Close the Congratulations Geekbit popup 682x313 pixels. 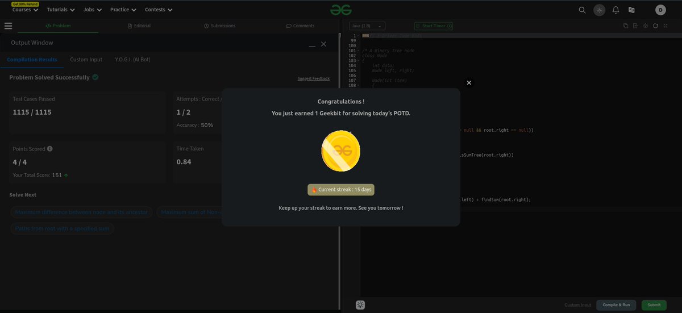pos(469,83)
